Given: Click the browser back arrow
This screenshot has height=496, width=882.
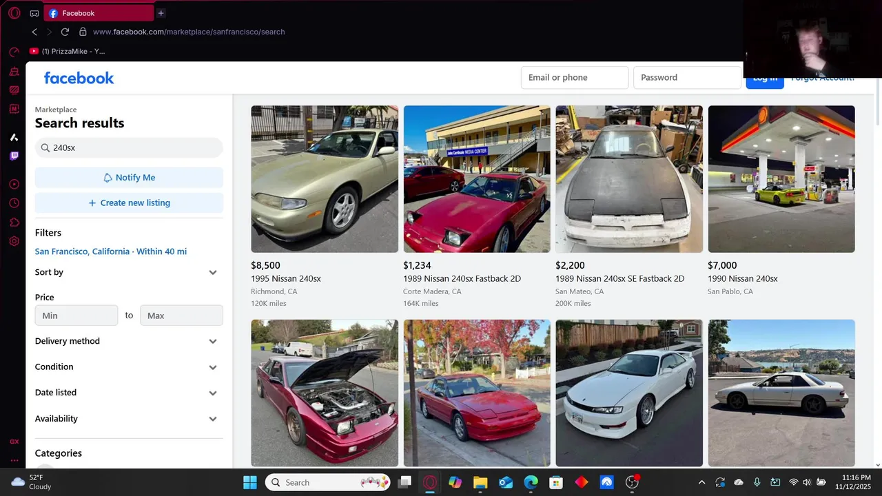Looking at the screenshot, I should (x=34, y=32).
